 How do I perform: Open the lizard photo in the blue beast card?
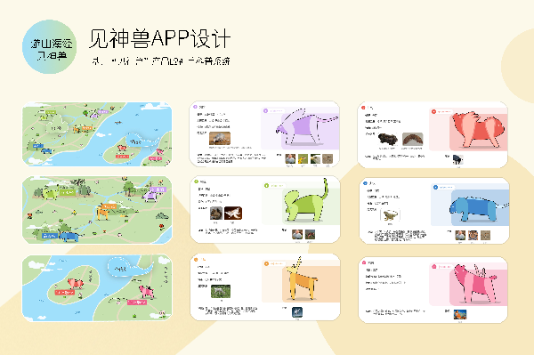(x=391, y=215)
